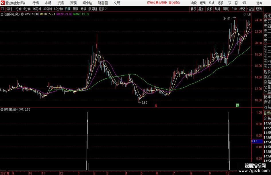
Task: Switch to 30分钟 period tab
Action: 48,9
